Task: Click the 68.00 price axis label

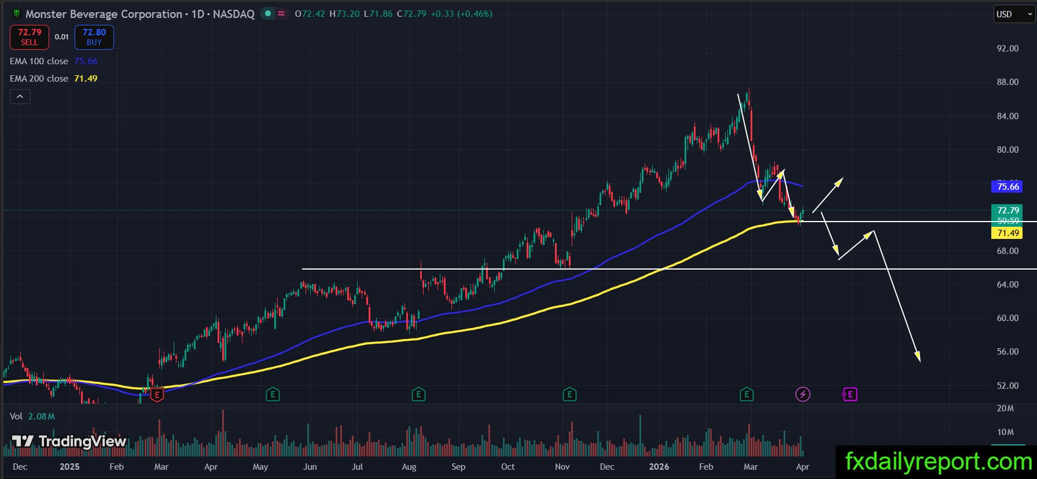Action: click(1007, 251)
